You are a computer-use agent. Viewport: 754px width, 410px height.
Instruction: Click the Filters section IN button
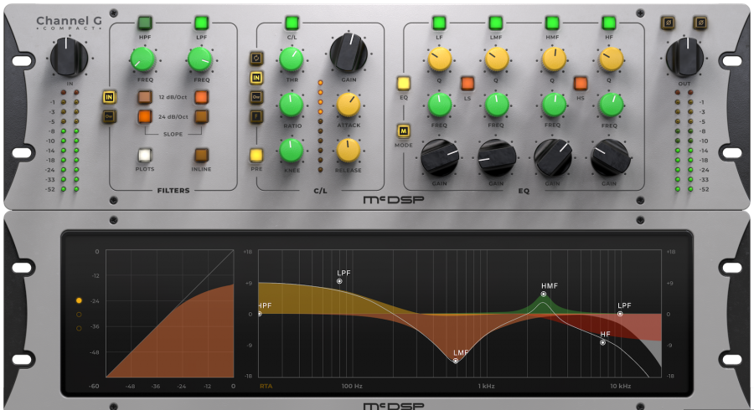(x=109, y=97)
